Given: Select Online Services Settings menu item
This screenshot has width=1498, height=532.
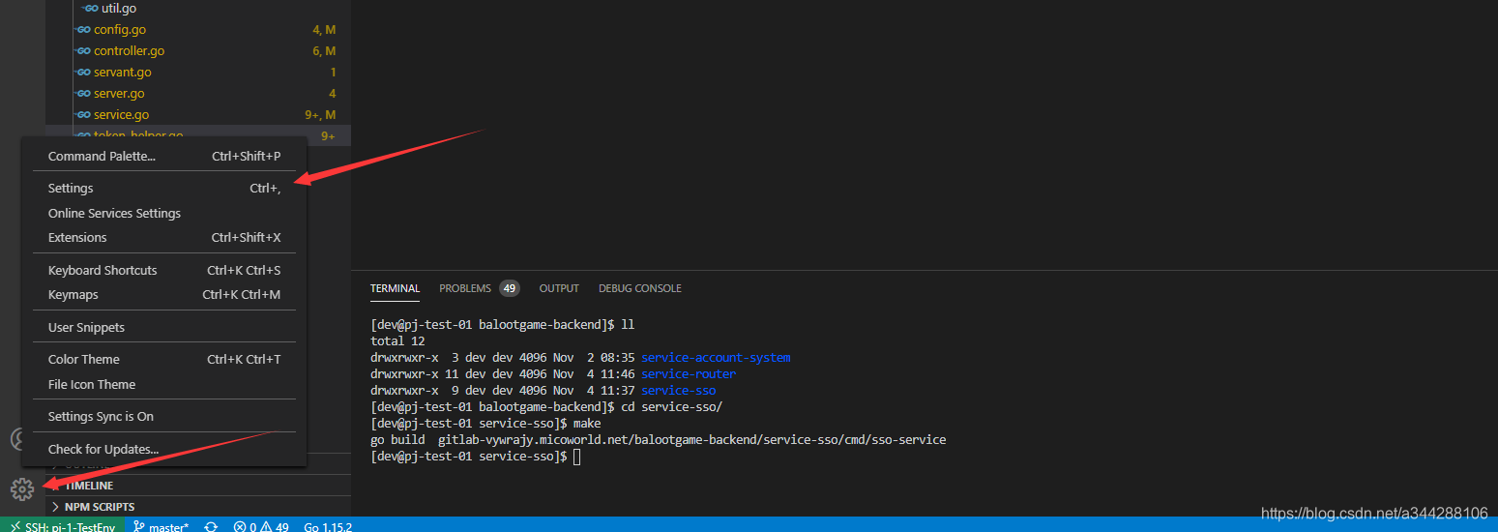Looking at the screenshot, I should pos(164,213).
